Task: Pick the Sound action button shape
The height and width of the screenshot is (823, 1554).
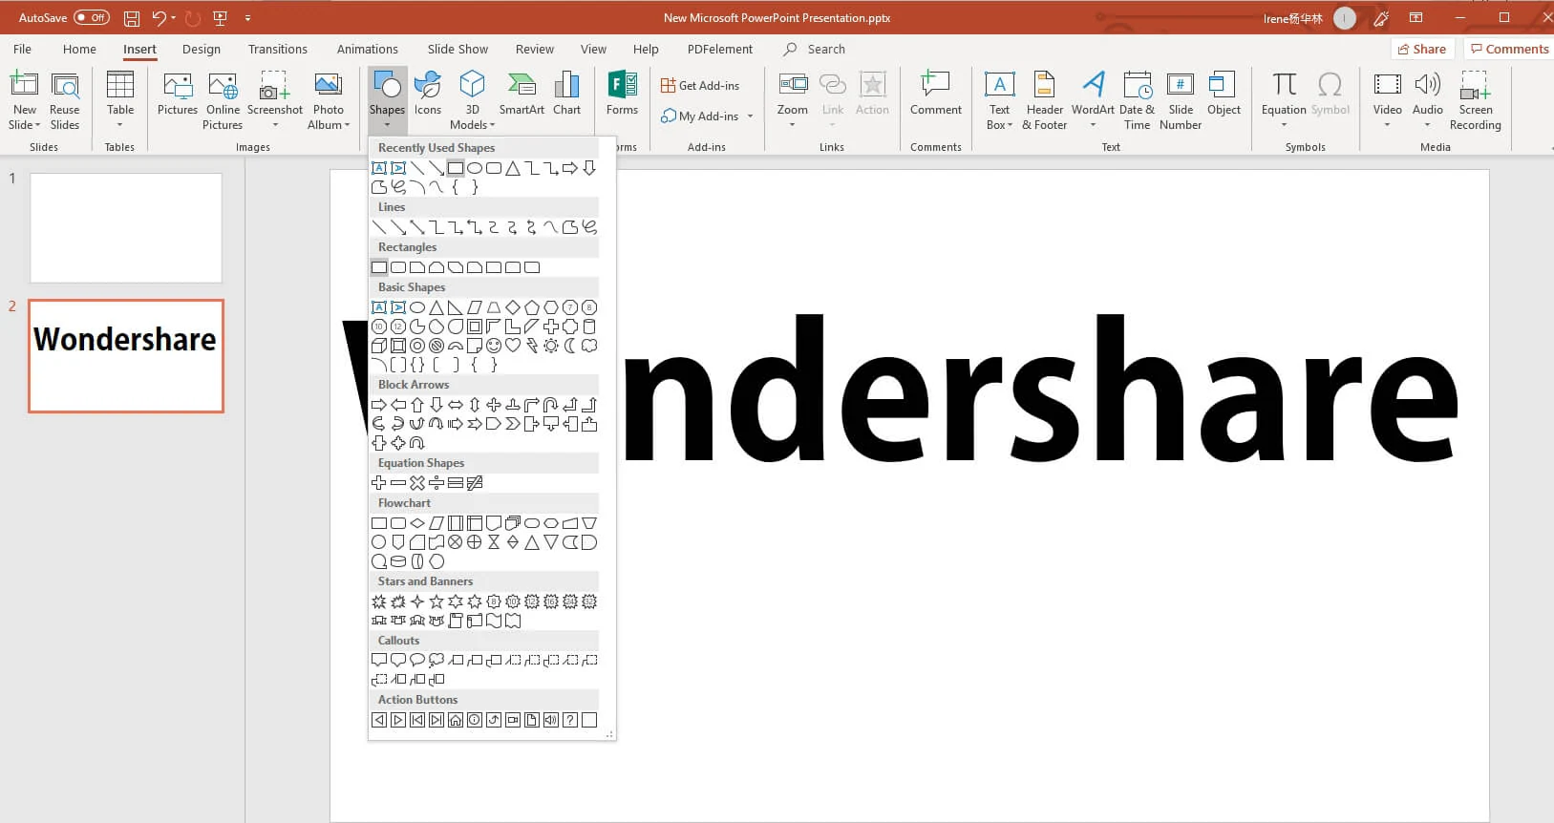Action: (551, 720)
